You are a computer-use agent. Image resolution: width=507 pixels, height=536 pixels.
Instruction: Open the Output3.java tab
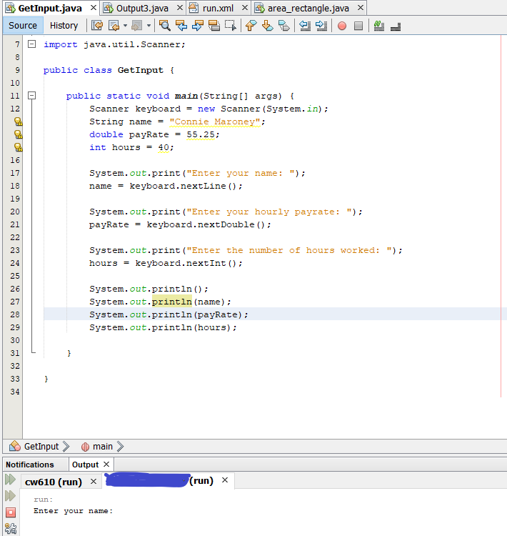click(x=142, y=8)
